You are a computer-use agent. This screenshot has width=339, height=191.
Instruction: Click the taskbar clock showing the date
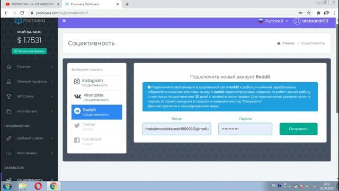tap(326, 186)
